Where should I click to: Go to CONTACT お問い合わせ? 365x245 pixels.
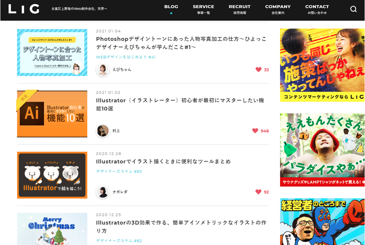(x=317, y=9)
